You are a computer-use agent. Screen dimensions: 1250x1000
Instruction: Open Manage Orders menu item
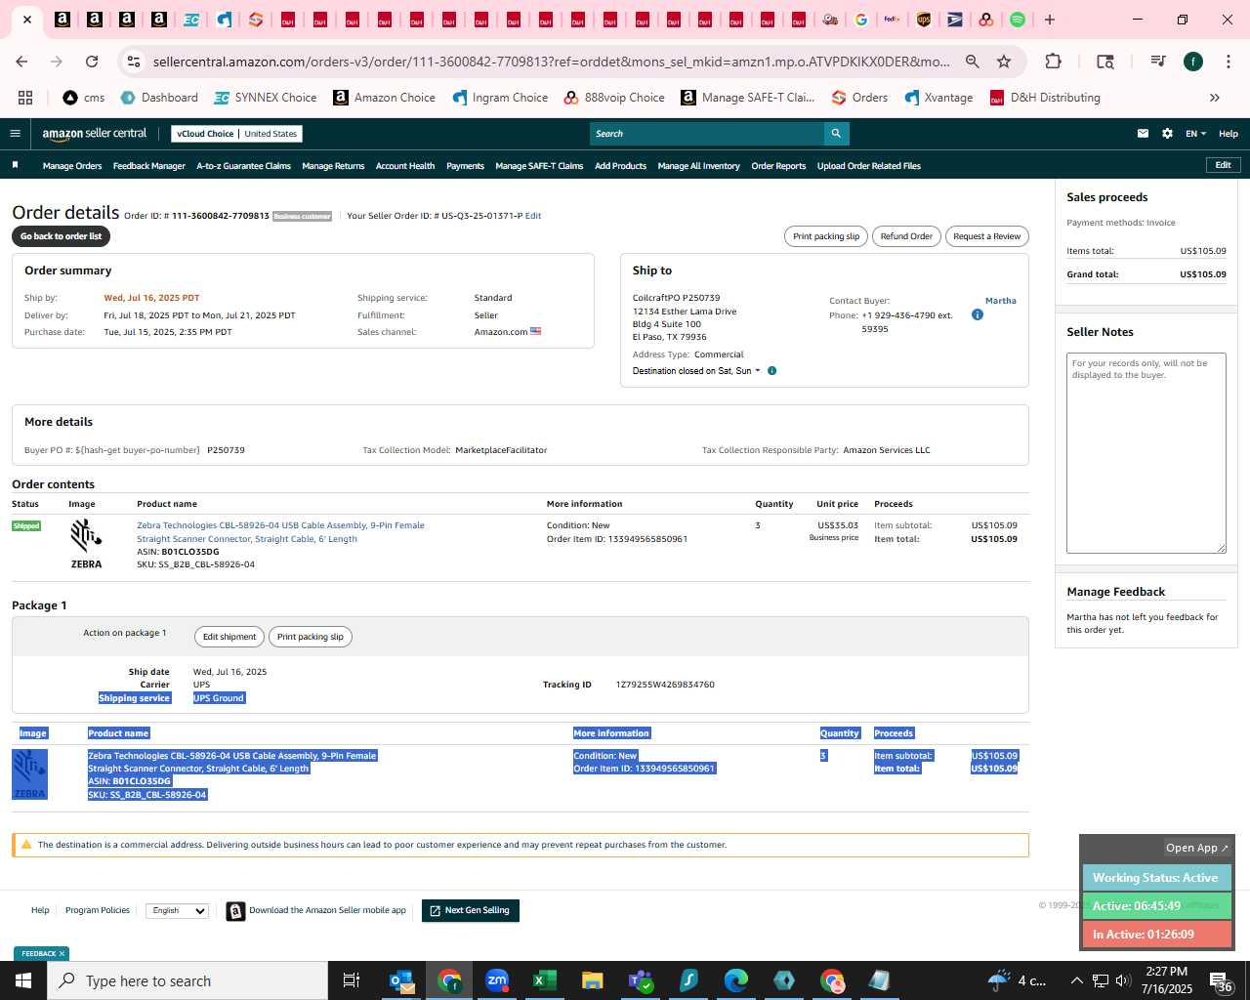coord(72,166)
